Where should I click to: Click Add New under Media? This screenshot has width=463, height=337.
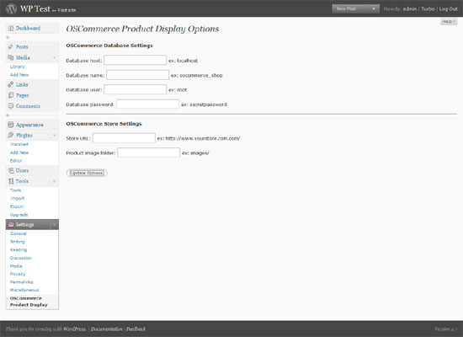pyautogui.click(x=19, y=75)
